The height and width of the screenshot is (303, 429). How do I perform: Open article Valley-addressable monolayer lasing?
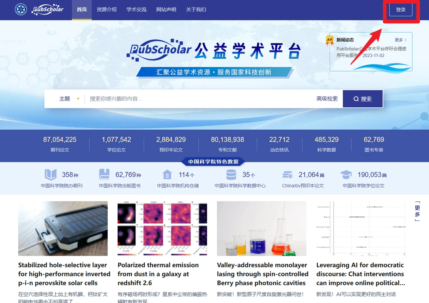tap(263, 274)
